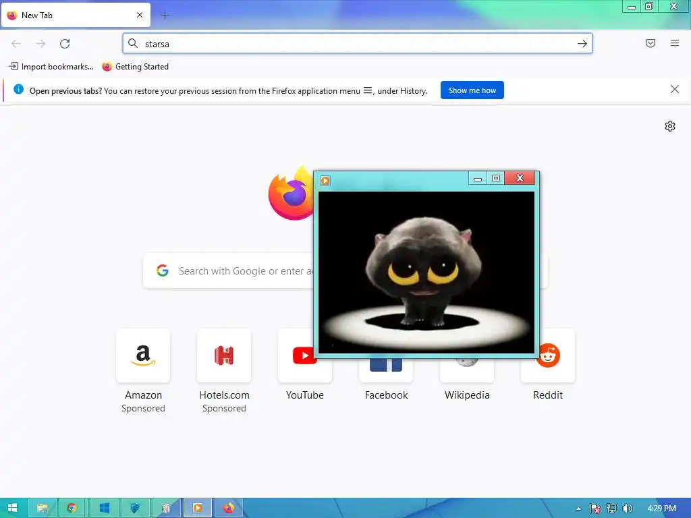Switch to media player in taskbar
Image resolution: width=691 pixels, height=518 pixels.
[x=198, y=509]
